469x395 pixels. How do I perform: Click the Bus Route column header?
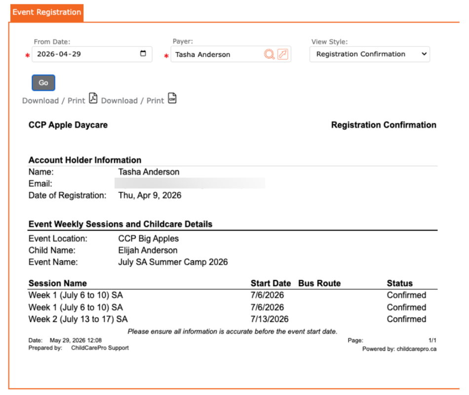[319, 283]
